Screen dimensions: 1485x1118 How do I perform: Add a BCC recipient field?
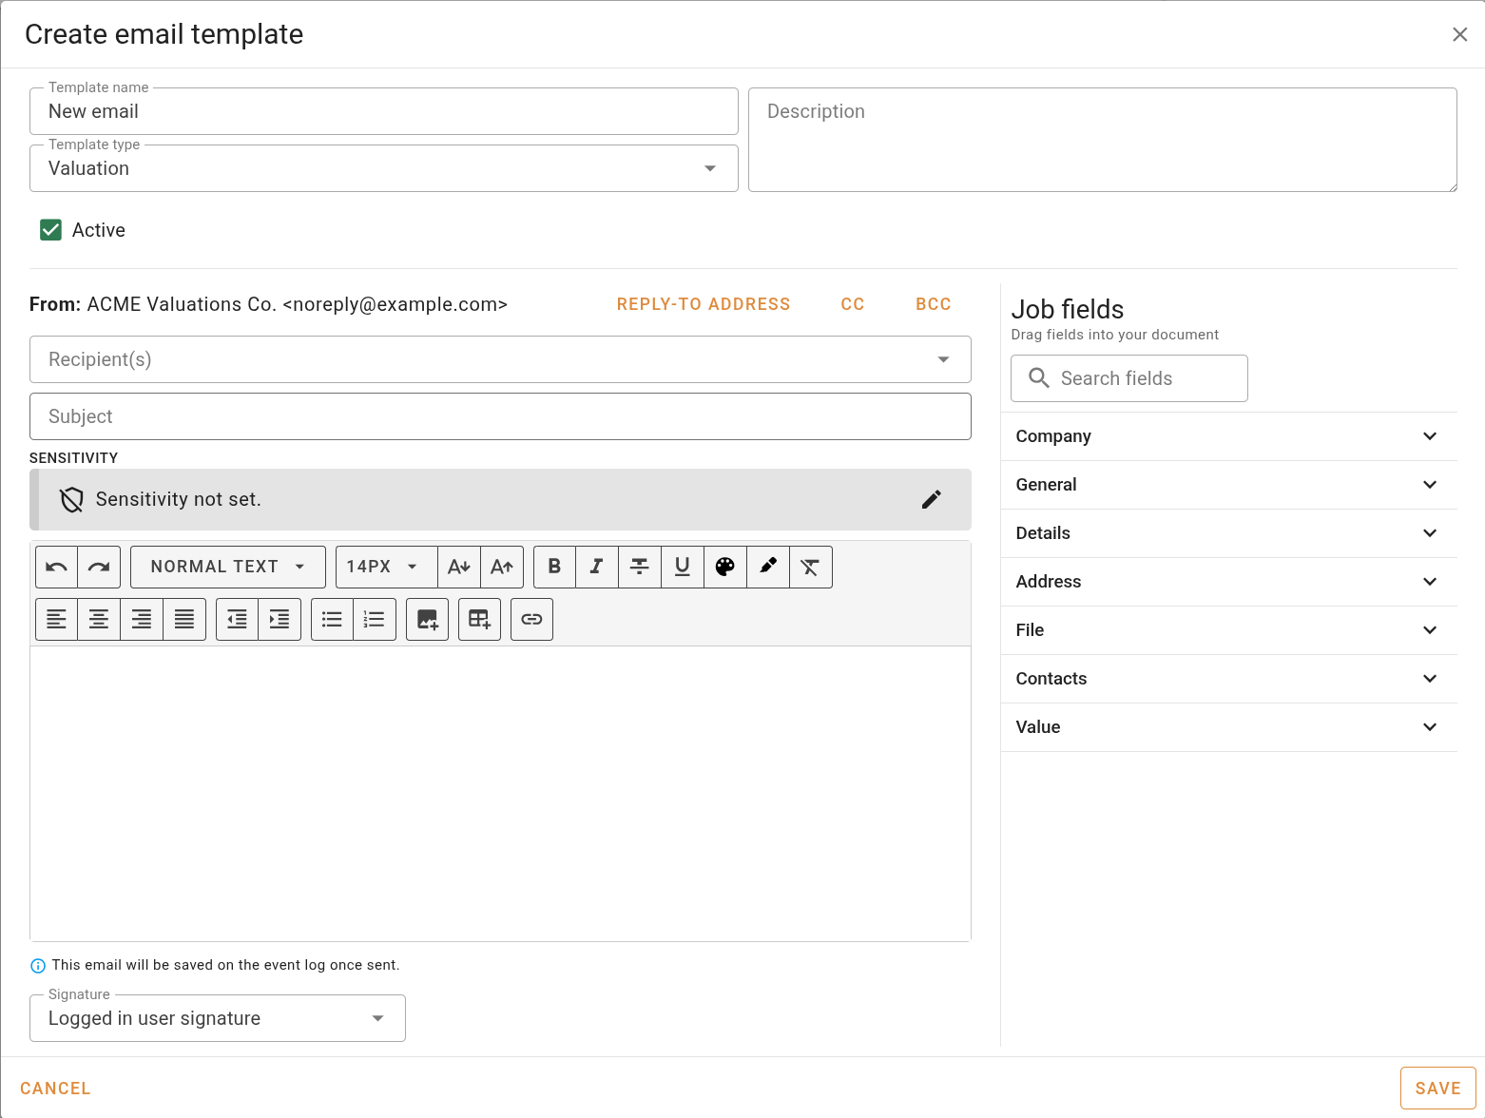point(934,304)
